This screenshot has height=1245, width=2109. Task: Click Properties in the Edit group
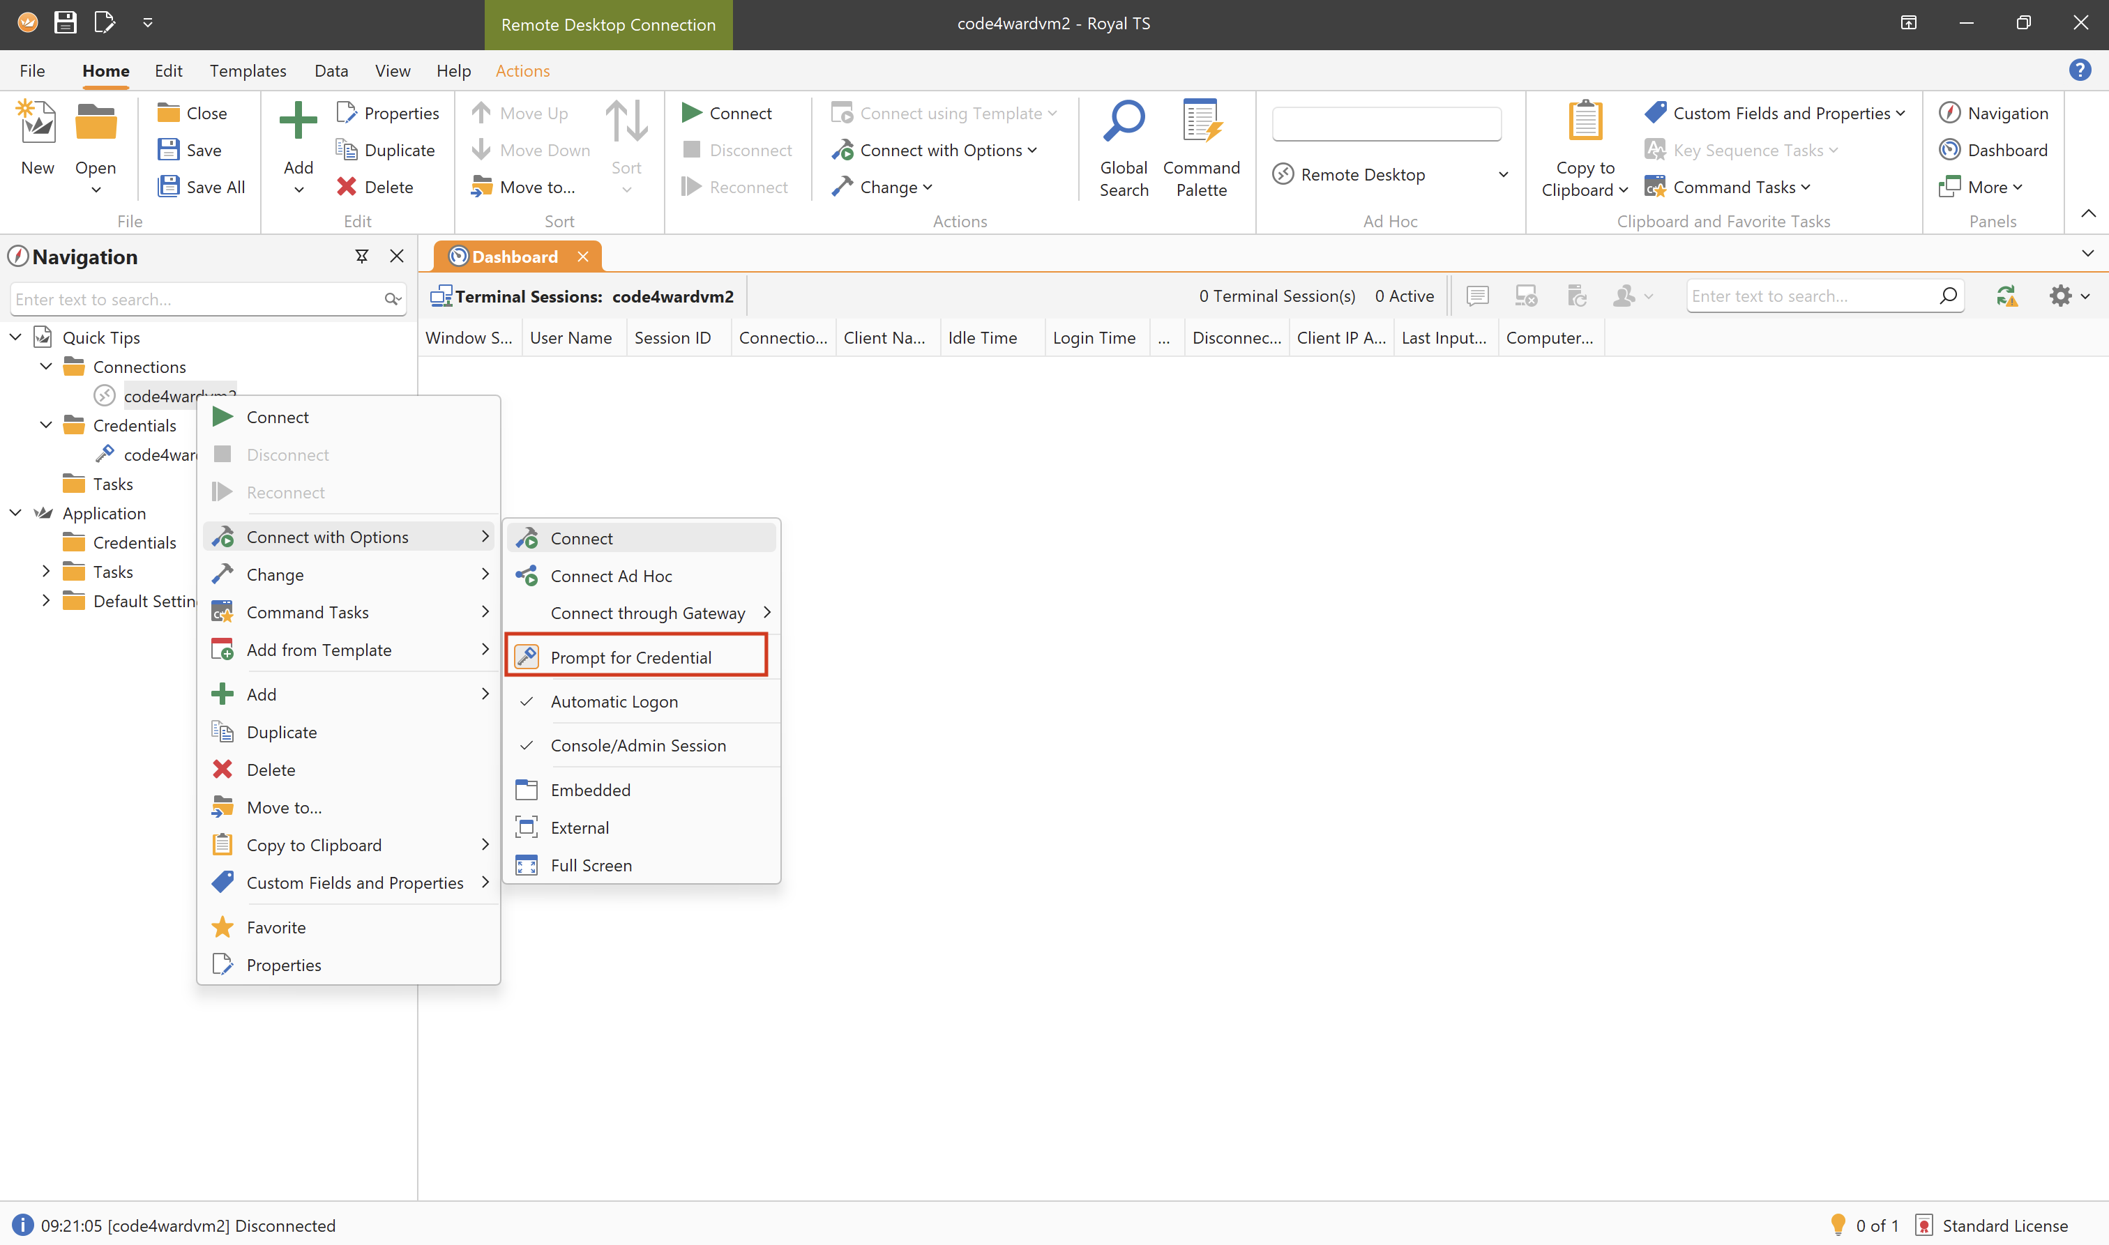tap(388, 112)
